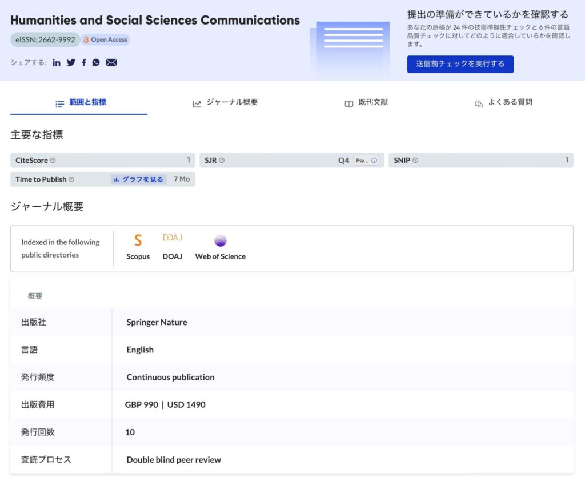Image resolution: width=585 pixels, height=477 pixels.
Task: Switch to the ジャーナル概要 tab
Action: coord(225,102)
